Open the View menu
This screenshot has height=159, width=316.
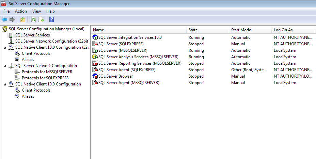tap(36, 11)
